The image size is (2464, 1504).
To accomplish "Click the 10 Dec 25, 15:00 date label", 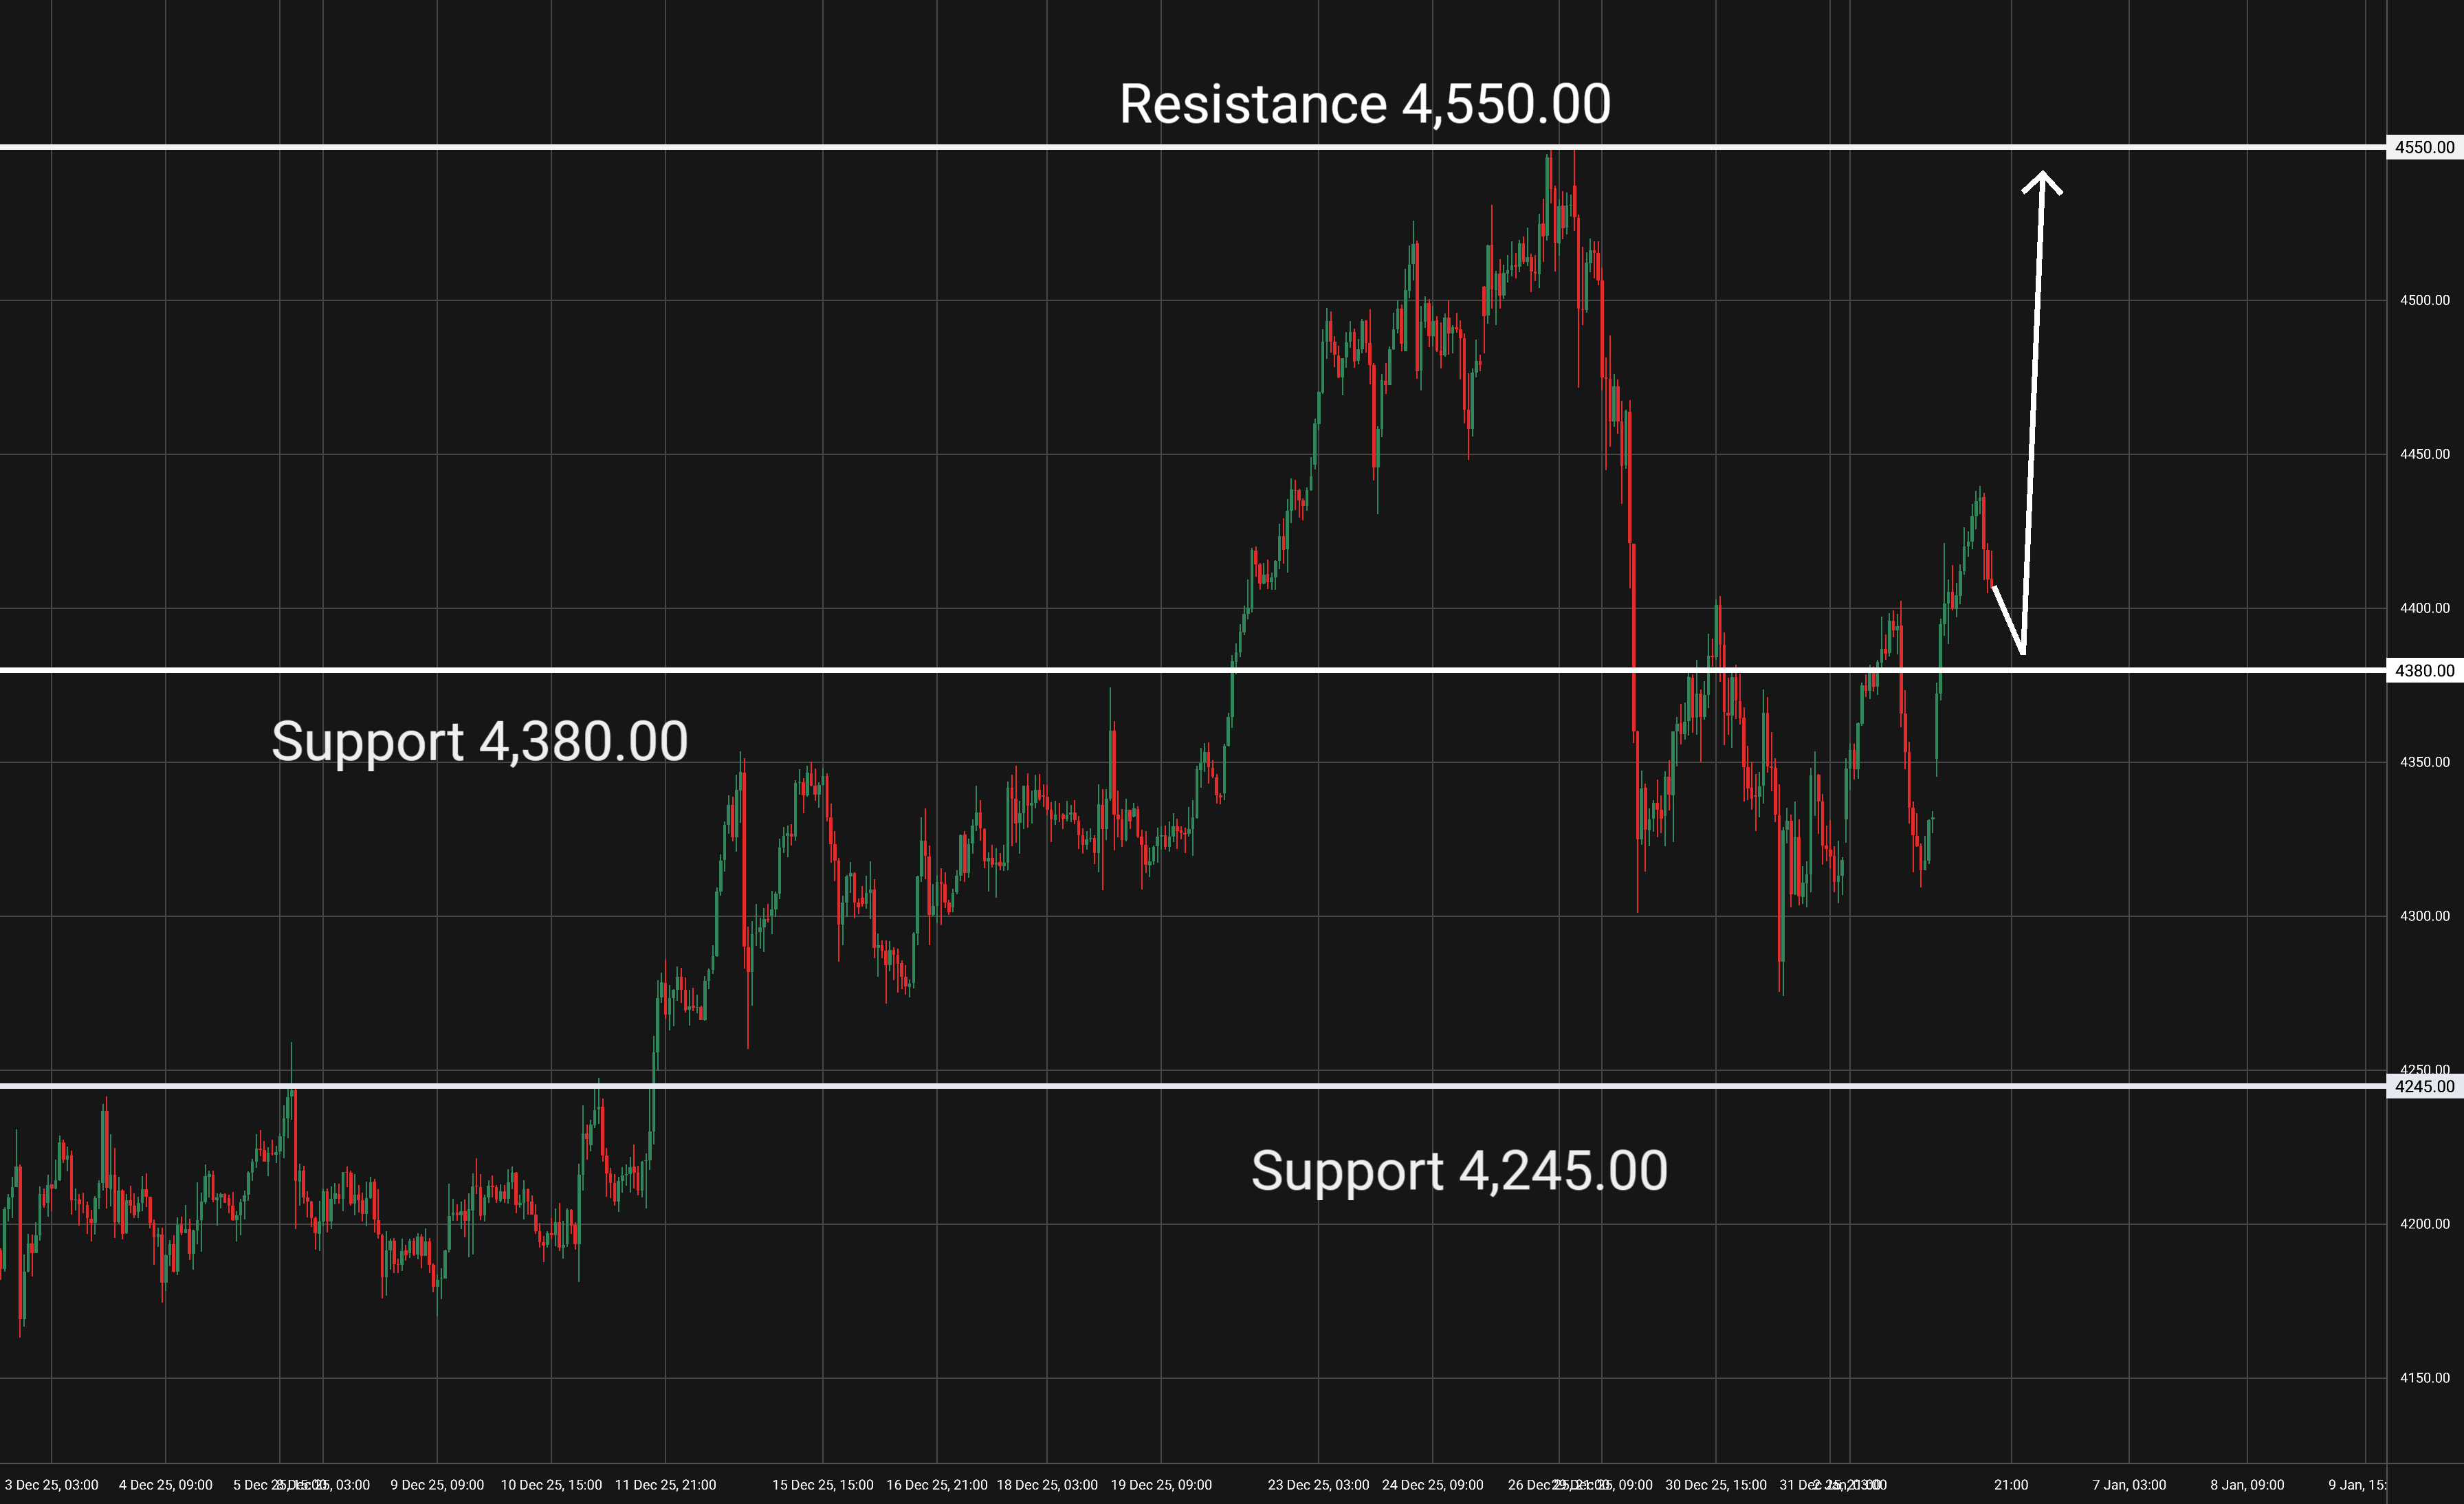I will coord(551,1485).
